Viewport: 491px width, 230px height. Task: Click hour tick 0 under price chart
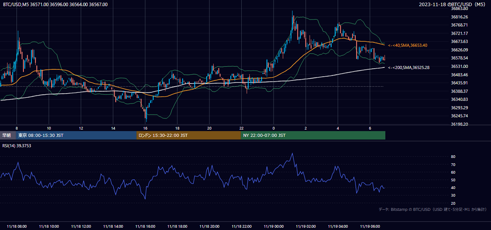[274, 128]
